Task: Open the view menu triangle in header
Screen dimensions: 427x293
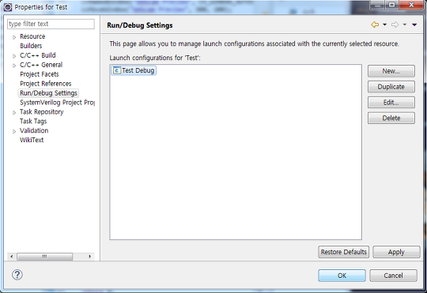Action: point(414,24)
